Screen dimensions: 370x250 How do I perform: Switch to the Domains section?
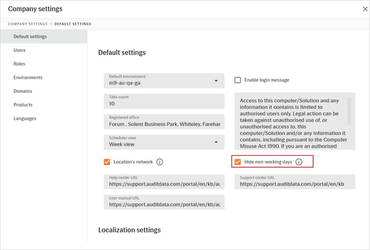click(x=23, y=91)
